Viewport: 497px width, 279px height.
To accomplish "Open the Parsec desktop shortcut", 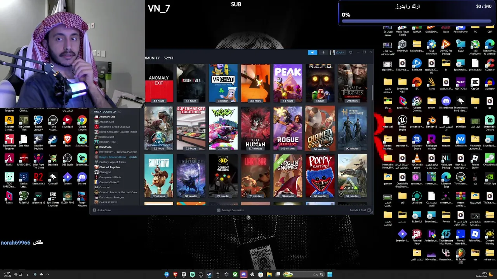I will click(x=9, y=198).
